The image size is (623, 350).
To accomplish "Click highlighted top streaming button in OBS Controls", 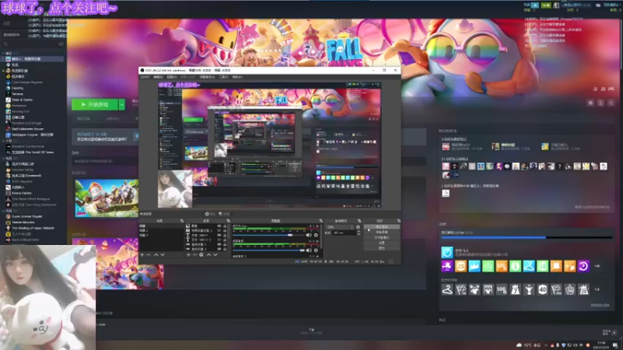I will tap(382, 226).
